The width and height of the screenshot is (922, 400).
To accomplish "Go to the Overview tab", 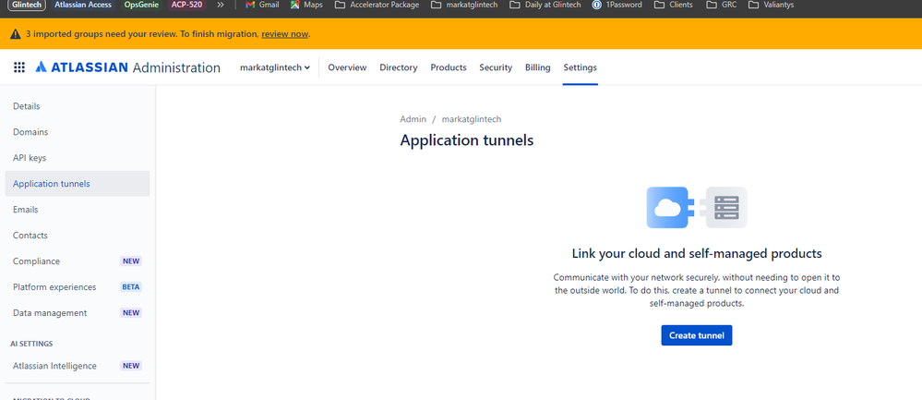I will (347, 67).
